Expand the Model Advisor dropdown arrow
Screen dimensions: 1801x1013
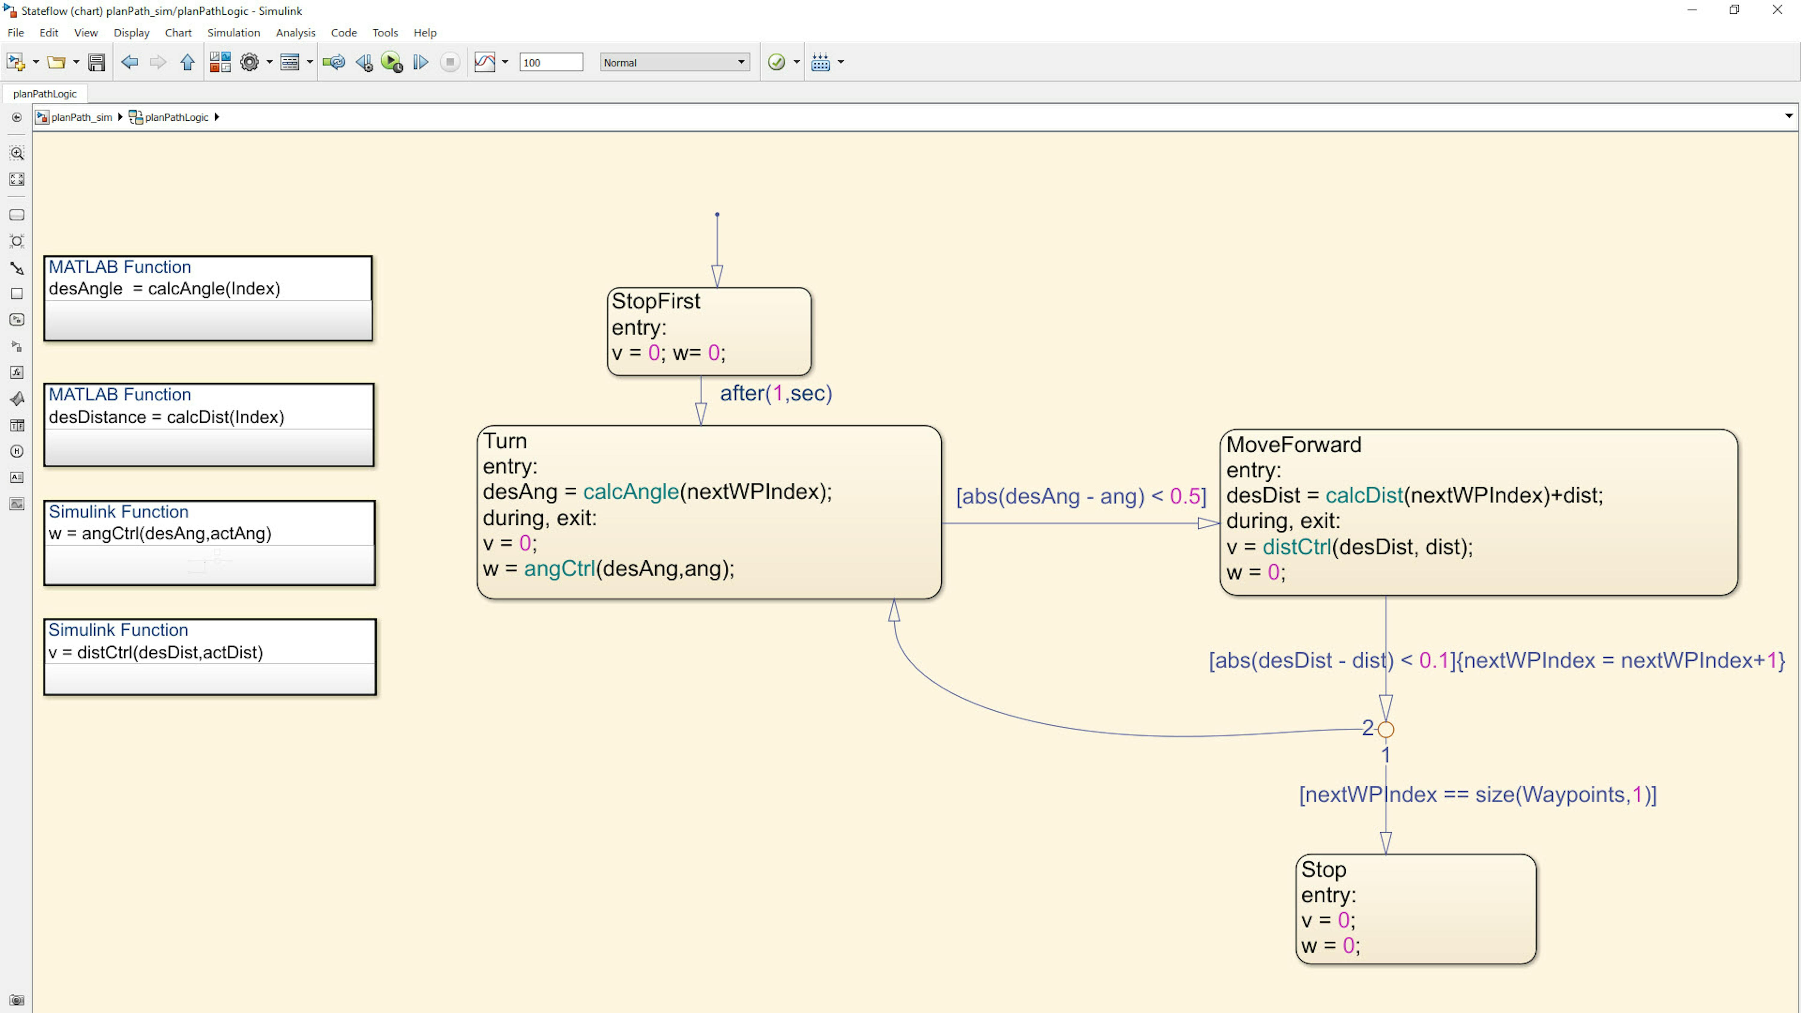click(x=796, y=62)
